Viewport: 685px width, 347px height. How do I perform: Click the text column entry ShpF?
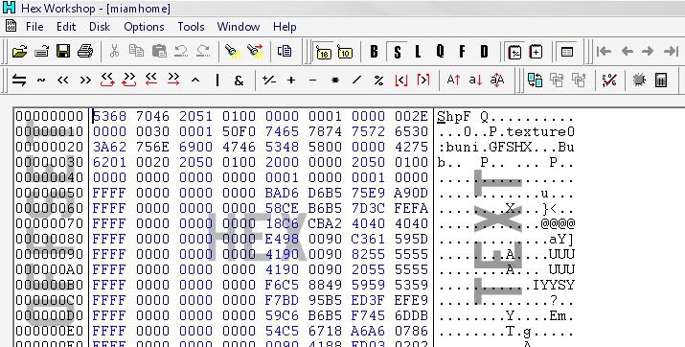454,117
